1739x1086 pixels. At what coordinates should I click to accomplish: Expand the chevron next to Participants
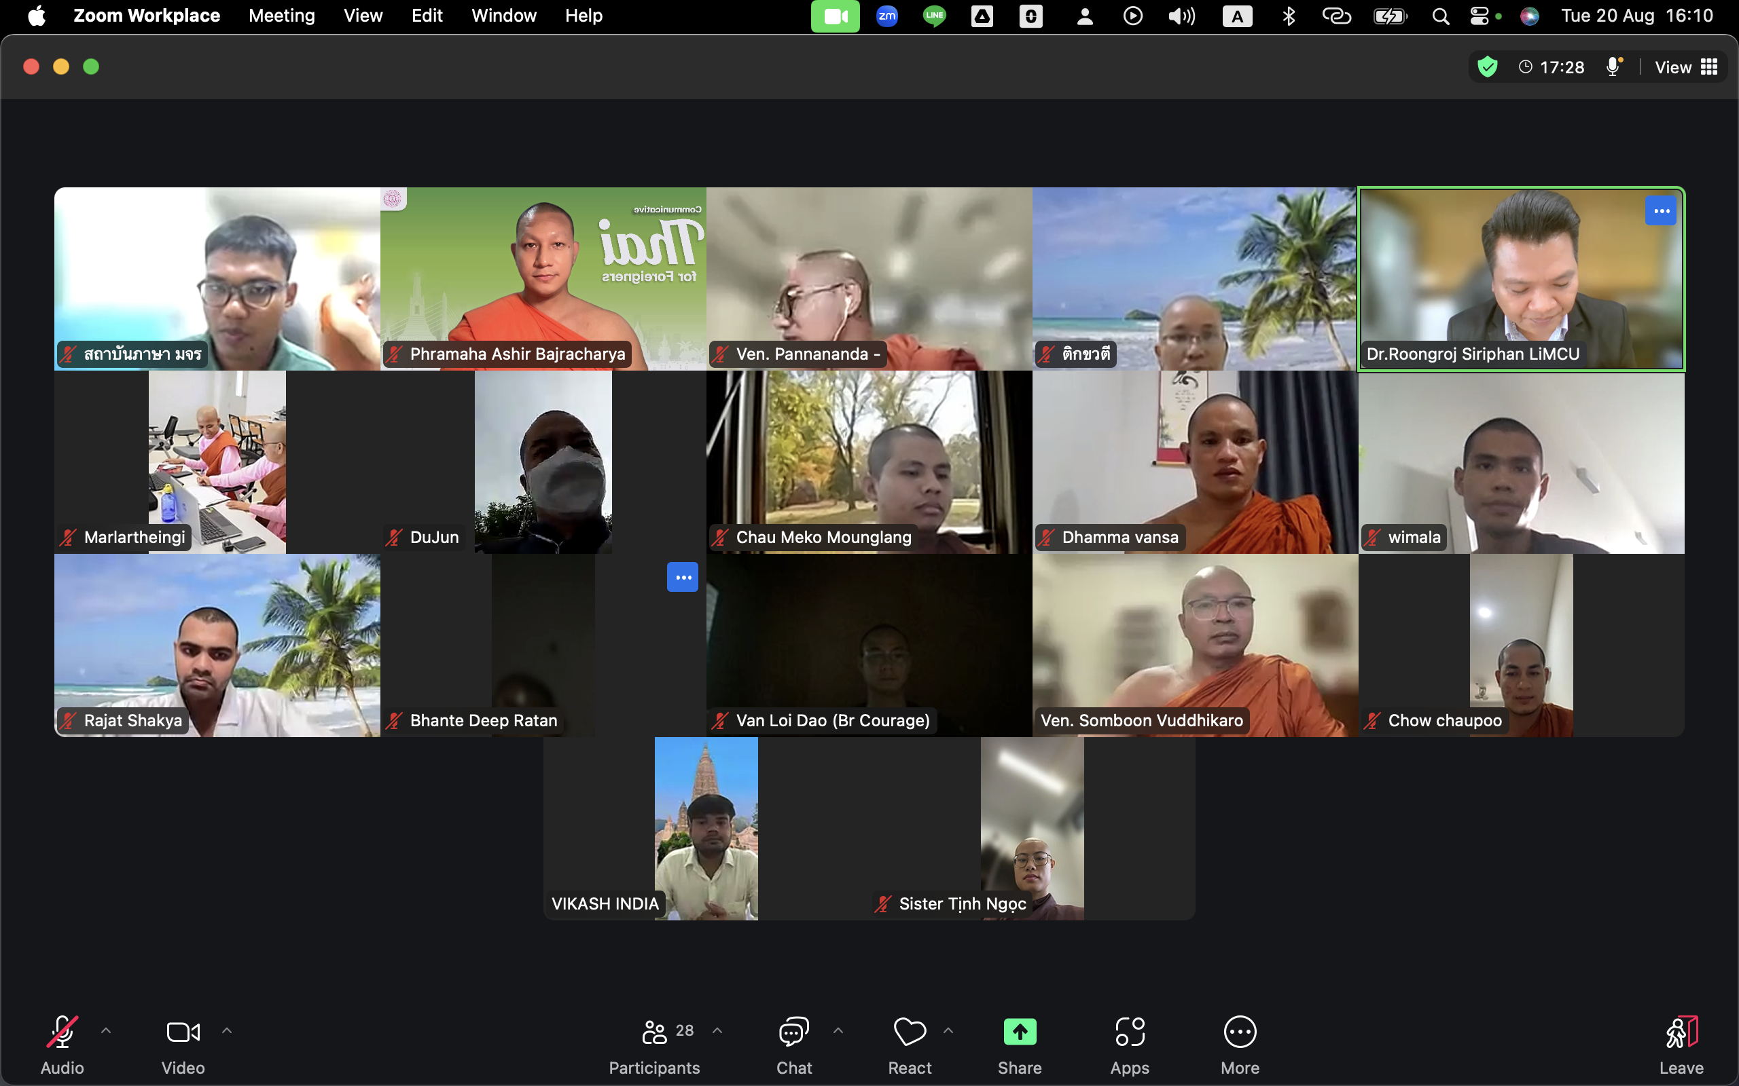717,1031
